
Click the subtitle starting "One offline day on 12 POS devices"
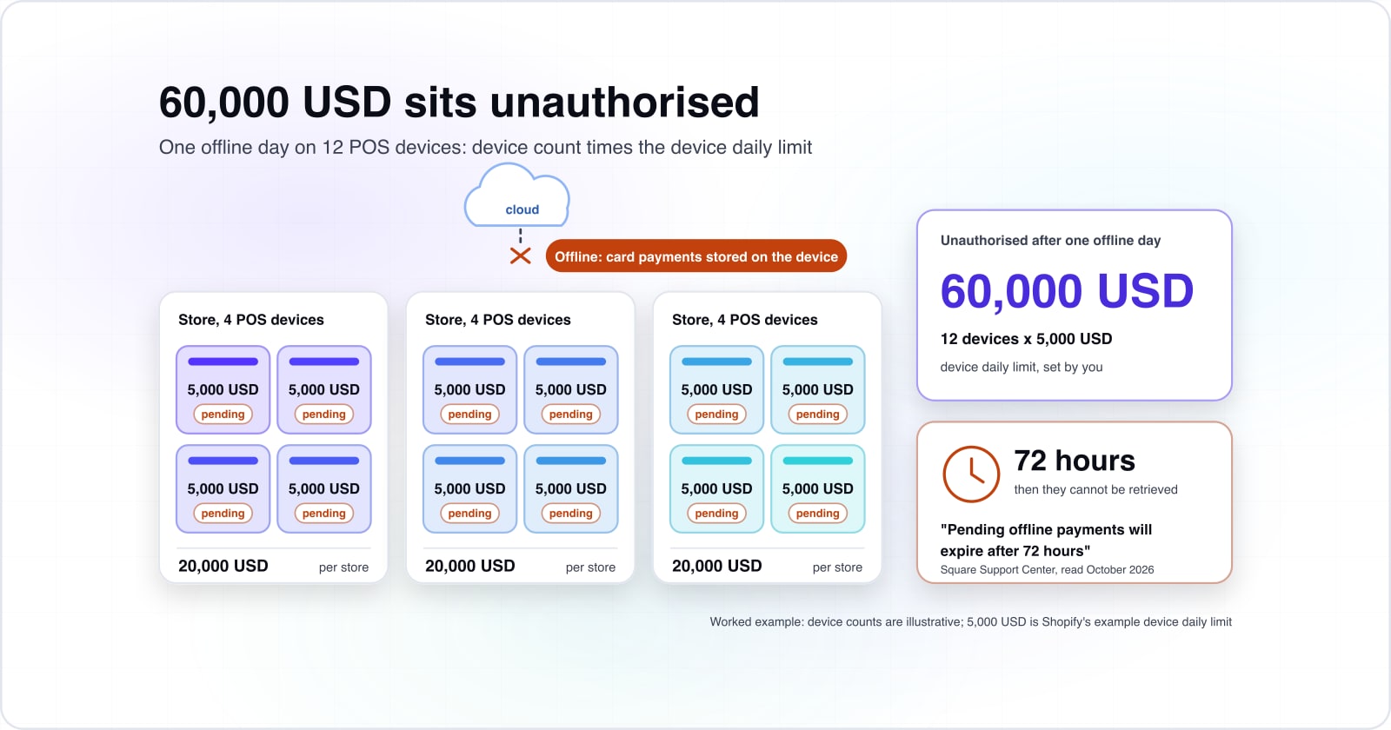click(485, 148)
